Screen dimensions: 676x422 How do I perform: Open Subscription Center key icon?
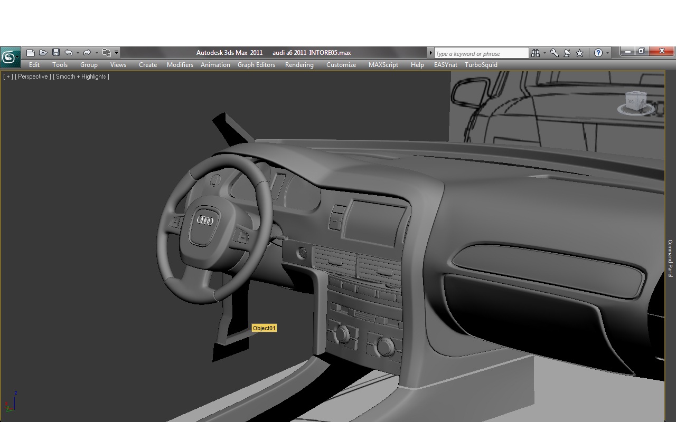click(x=554, y=53)
